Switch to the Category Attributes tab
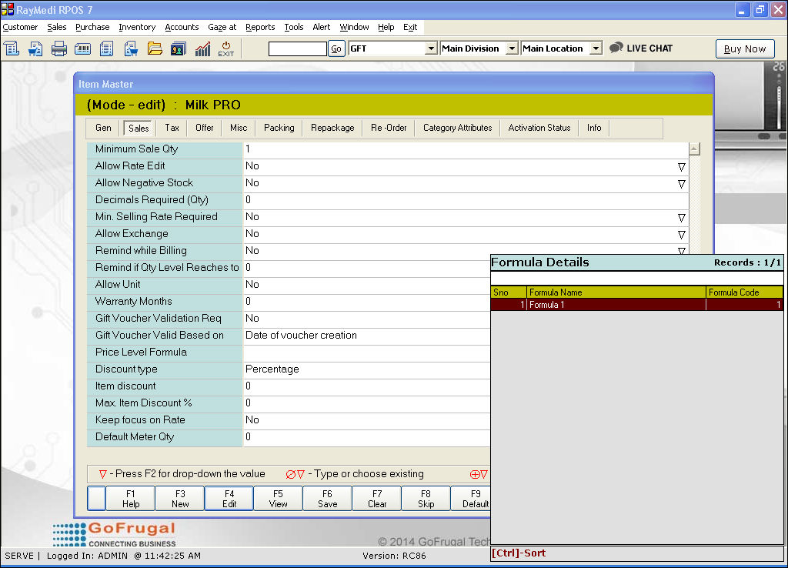The height and width of the screenshot is (568, 788). pos(457,128)
